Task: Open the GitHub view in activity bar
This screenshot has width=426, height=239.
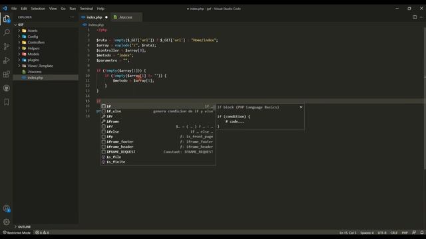Action: point(7,88)
